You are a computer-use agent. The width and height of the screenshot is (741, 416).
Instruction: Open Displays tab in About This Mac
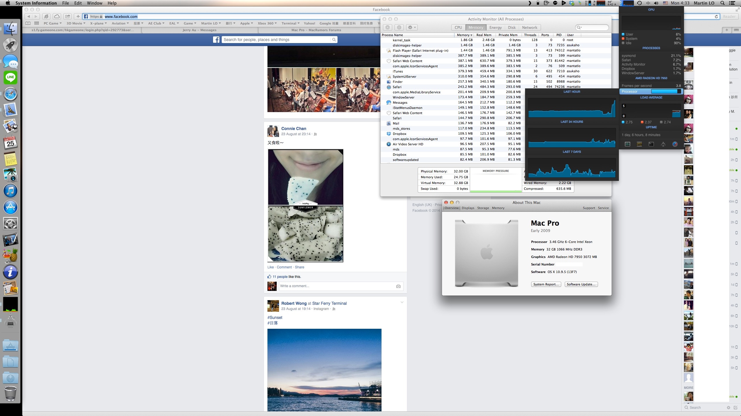pyautogui.click(x=468, y=208)
